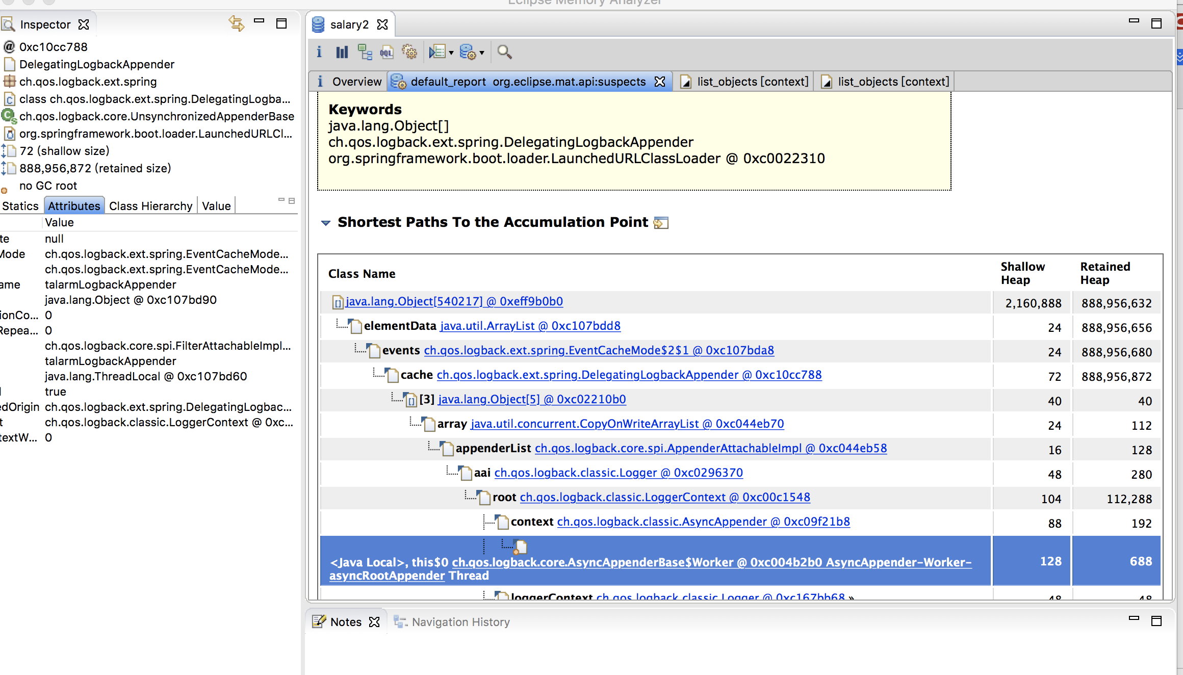
Task: Maximize the Inspector panel
Action: [x=281, y=23]
